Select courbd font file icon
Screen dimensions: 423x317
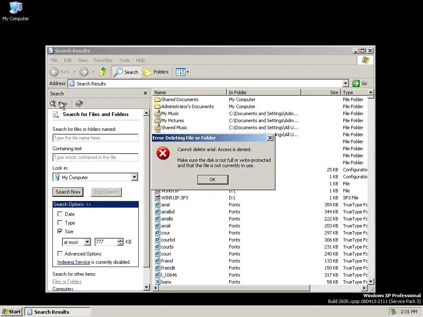[x=157, y=240]
